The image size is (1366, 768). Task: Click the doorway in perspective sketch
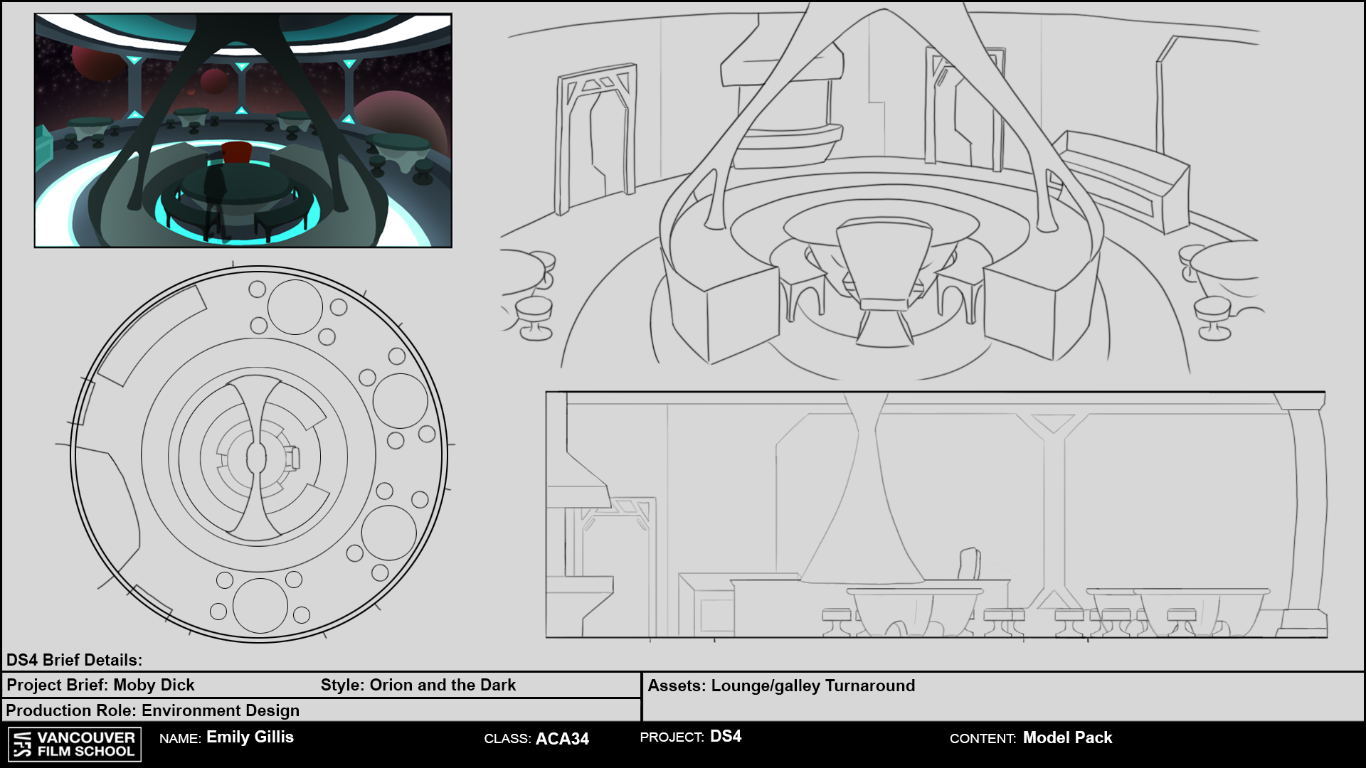(x=596, y=139)
